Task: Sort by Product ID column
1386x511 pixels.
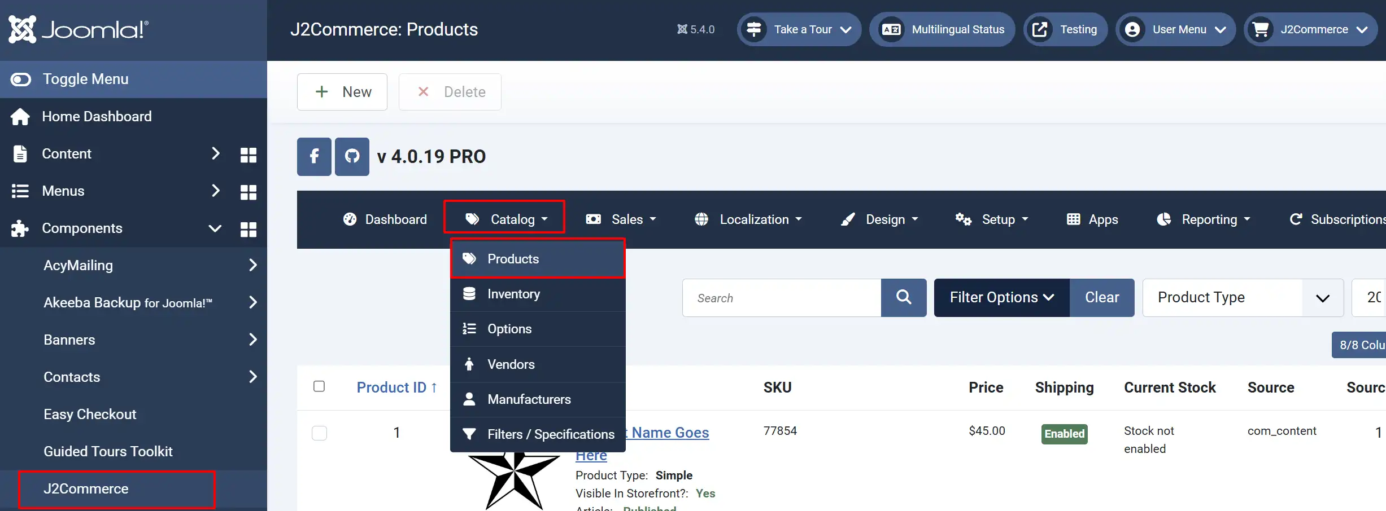Action: click(x=397, y=387)
